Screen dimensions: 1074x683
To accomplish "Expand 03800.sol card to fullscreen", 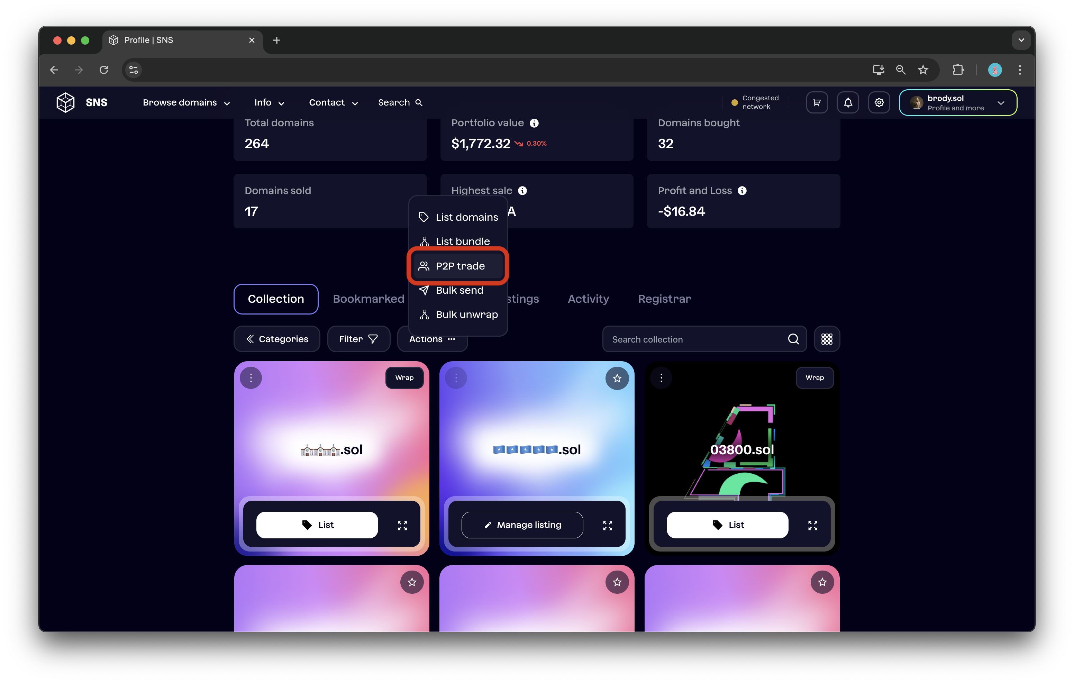I will [812, 525].
